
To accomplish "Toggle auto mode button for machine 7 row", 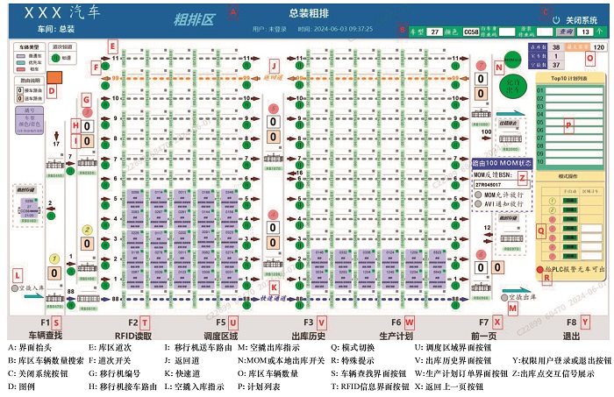I will click(x=570, y=257).
